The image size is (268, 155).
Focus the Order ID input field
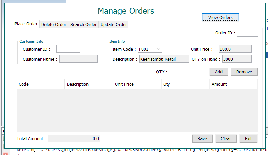coord(247,33)
